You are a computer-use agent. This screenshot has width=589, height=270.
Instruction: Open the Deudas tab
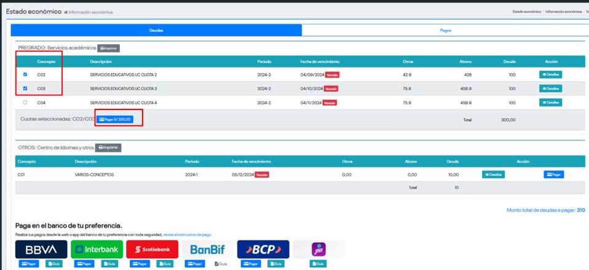[x=156, y=30]
